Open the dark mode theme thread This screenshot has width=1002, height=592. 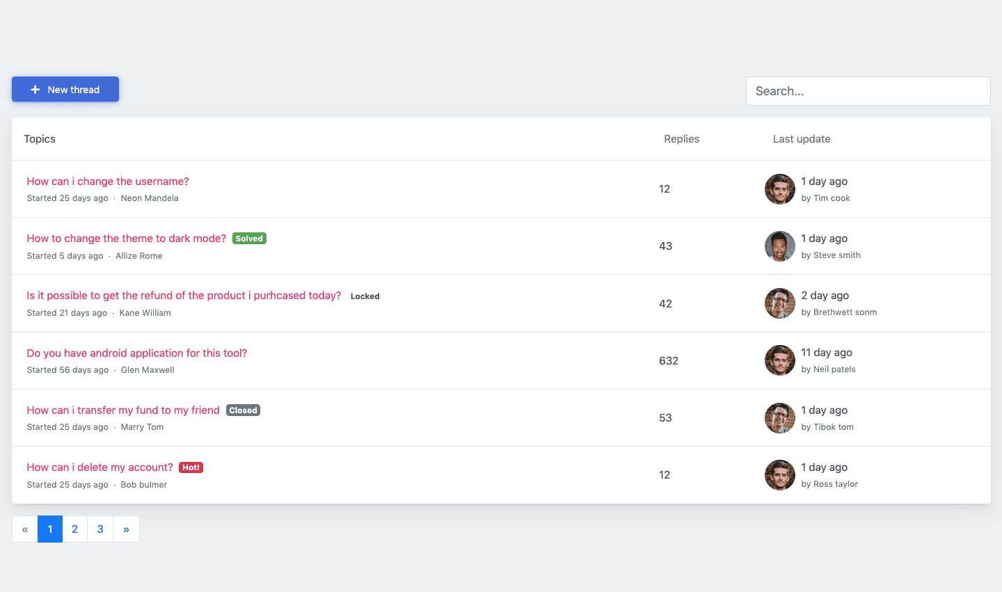pyautogui.click(x=125, y=238)
